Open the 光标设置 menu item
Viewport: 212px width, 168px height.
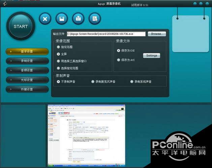(27, 80)
